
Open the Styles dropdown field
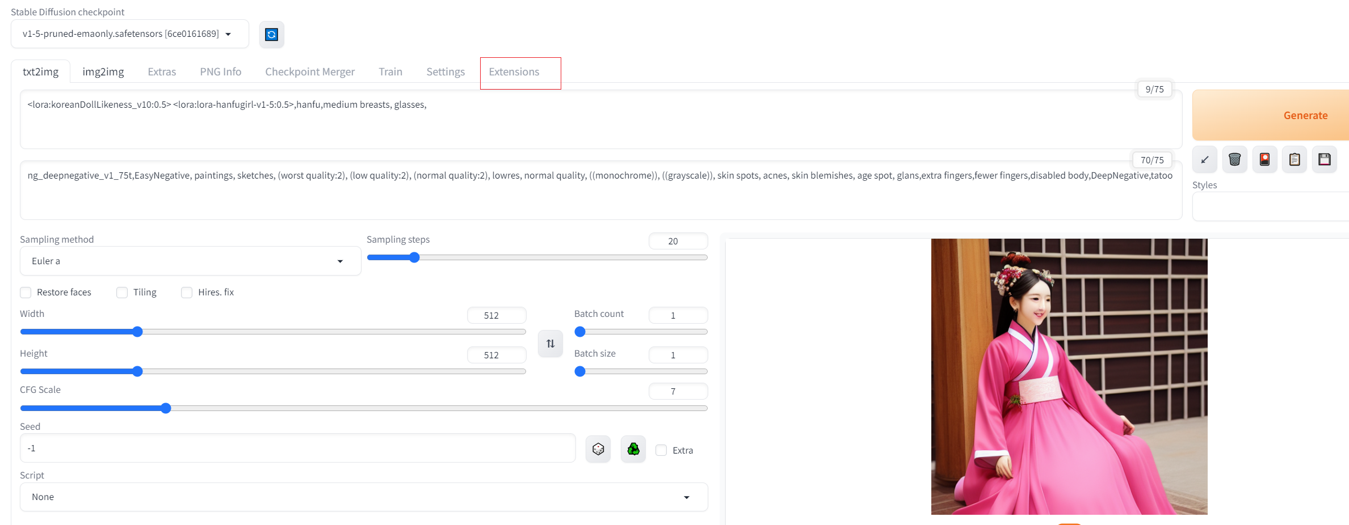[x=1271, y=206]
